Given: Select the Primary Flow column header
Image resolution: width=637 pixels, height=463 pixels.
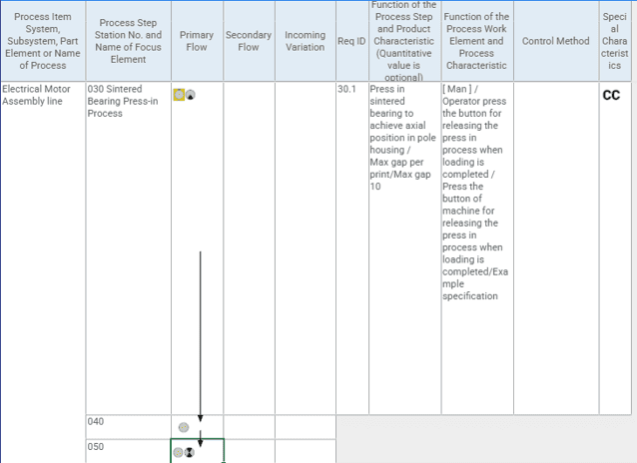Looking at the screenshot, I should [197, 41].
